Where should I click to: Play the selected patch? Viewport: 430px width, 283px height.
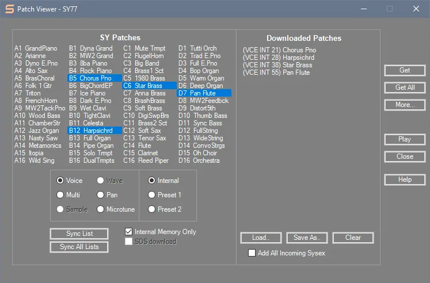point(405,139)
